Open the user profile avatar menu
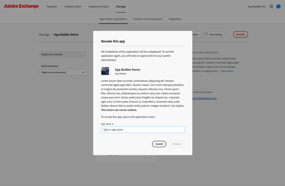This screenshot has width=285, height=186. 278,6
